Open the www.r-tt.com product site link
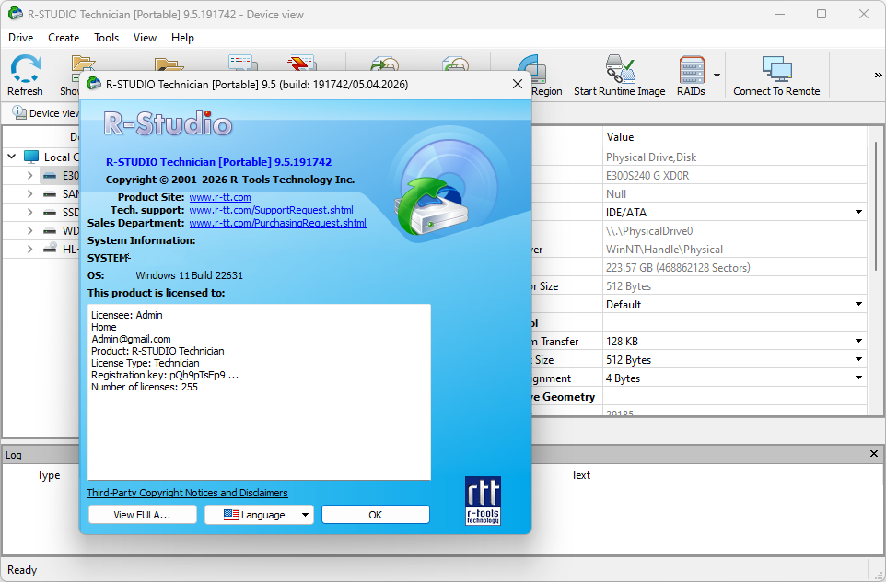Viewport: 886px width, 582px height. tap(220, 197)
